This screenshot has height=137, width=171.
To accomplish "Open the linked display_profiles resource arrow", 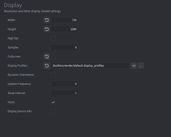I will coord(134,66).
